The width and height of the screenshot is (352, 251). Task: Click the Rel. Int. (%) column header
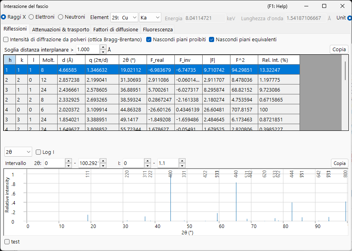coord(279,60)
